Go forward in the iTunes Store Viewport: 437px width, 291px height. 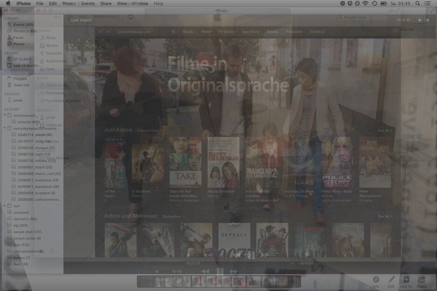pyautogui.click(x=109, y=31)
